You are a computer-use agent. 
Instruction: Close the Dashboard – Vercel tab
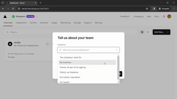(x=35, y=3)
